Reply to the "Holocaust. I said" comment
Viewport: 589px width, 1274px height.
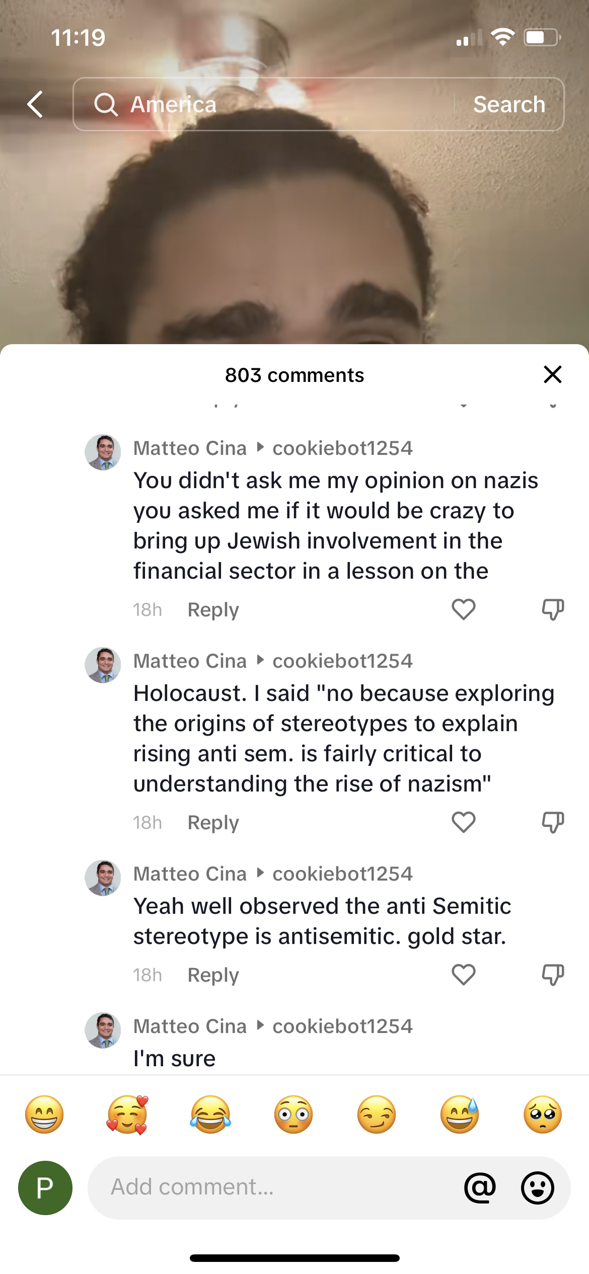click(x=213, y=822)
